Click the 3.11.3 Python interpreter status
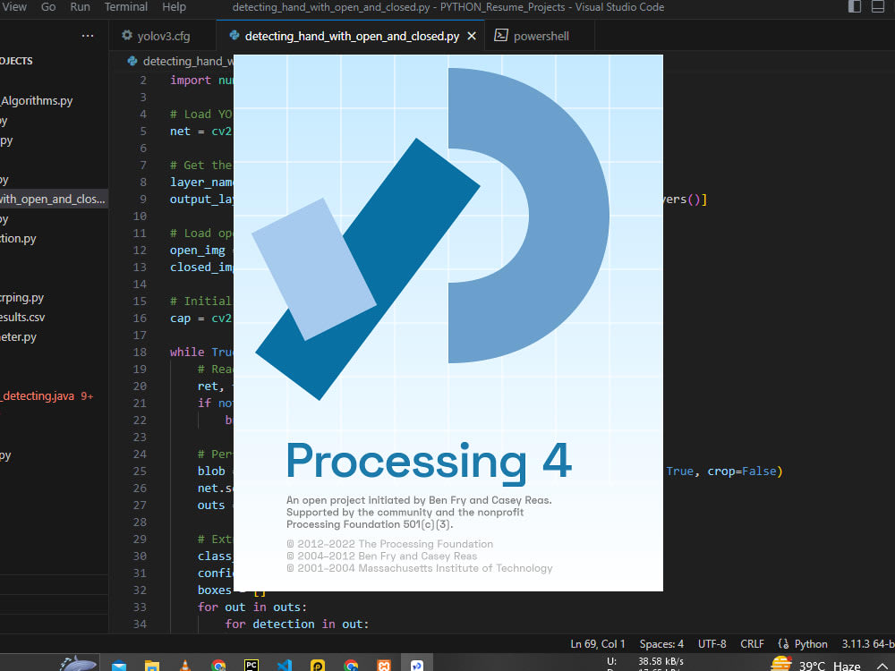 click(x=867, y=643)
